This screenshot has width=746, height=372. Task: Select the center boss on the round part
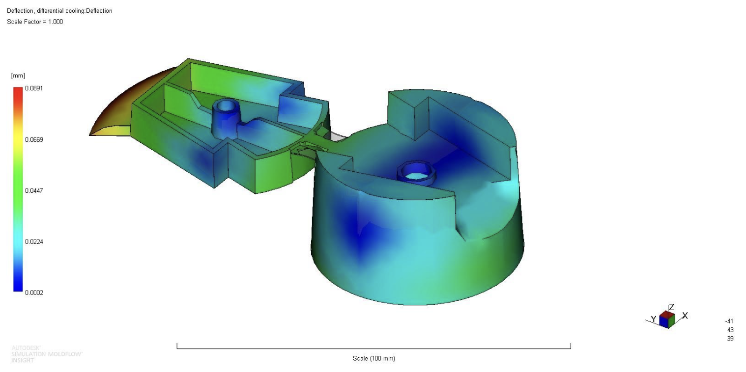[x=416, y=172]
